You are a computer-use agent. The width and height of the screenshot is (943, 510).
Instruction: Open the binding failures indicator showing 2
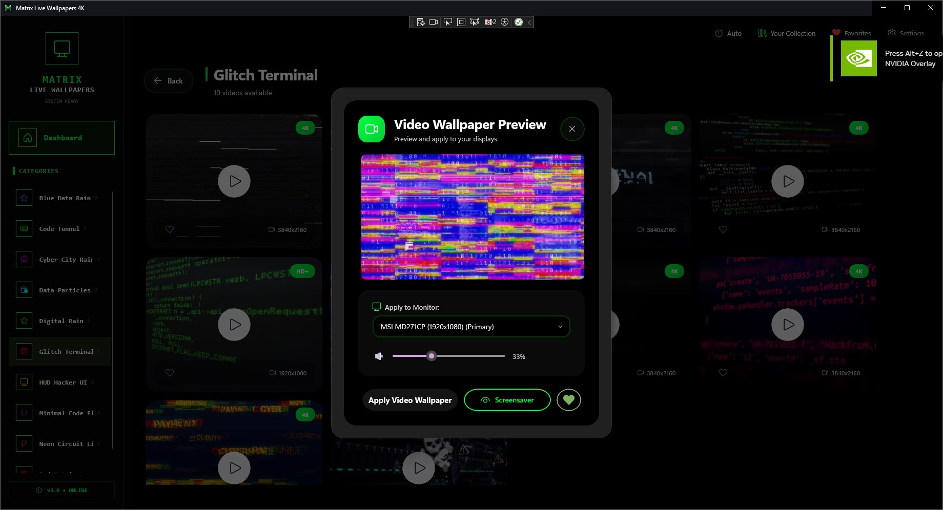[x=490, y=22]
